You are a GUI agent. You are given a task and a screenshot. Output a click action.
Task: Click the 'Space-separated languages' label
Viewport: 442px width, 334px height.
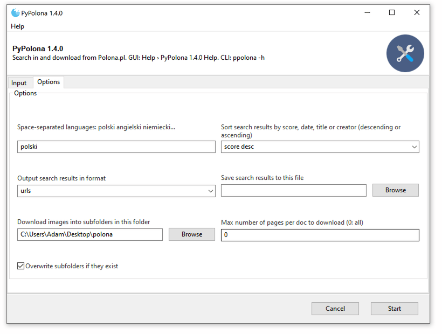(96, 127)
